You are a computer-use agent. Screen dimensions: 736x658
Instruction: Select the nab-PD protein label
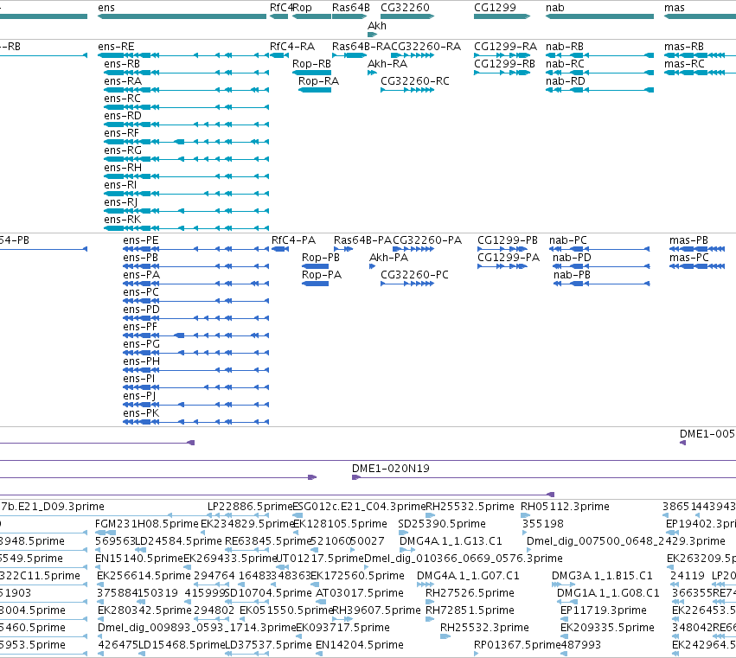pos(572,258)
